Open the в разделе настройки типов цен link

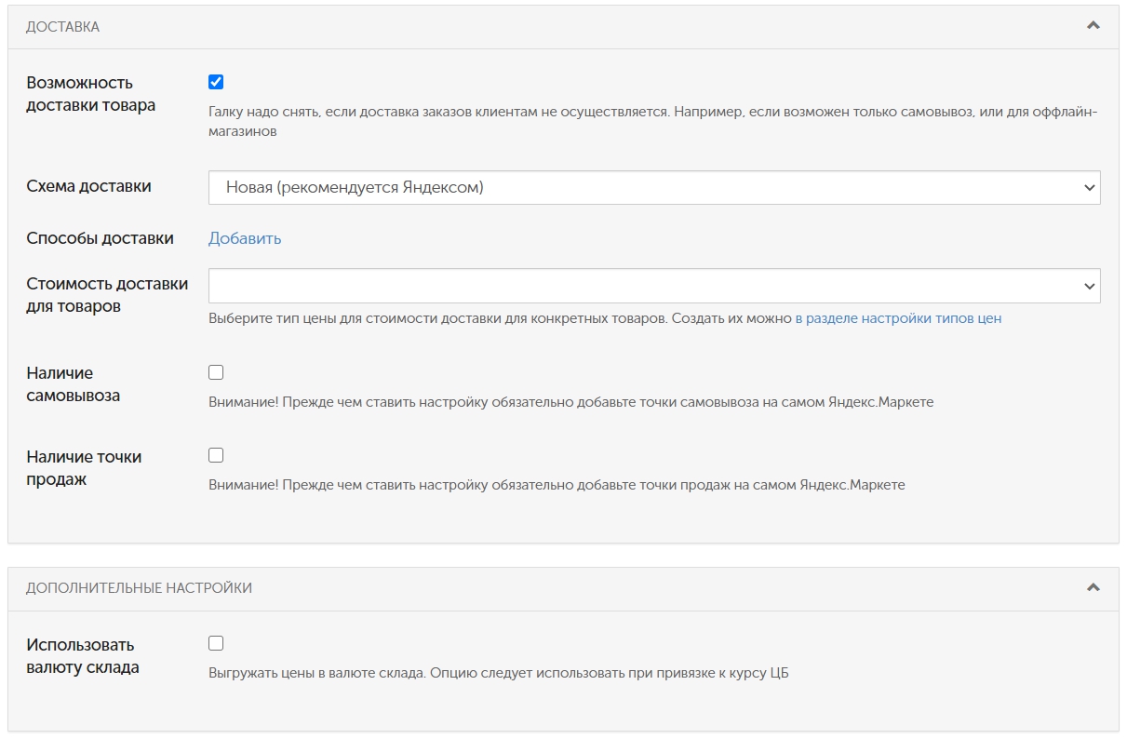tap(897, 318)
